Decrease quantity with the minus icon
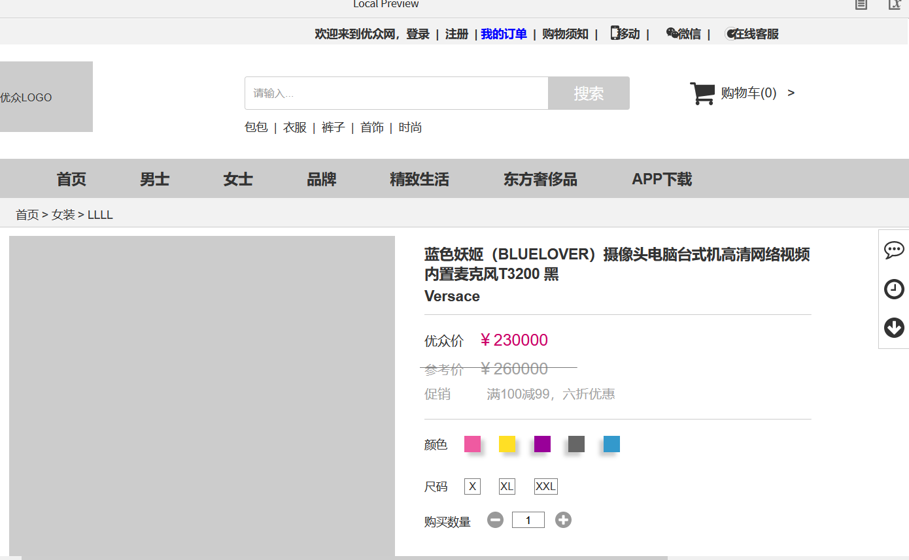 tap(496, 520)
